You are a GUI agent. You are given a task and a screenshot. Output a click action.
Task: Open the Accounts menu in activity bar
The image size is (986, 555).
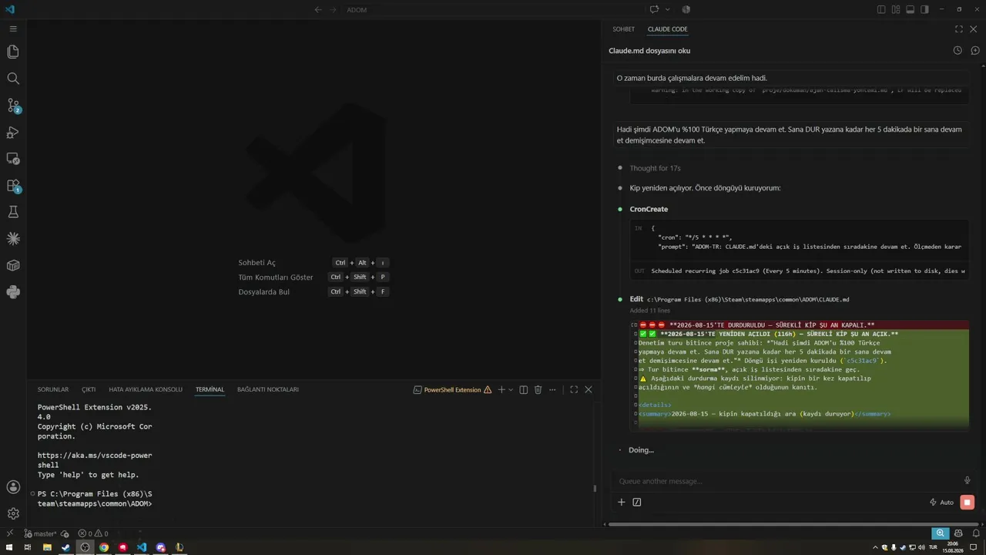[13, 487]
